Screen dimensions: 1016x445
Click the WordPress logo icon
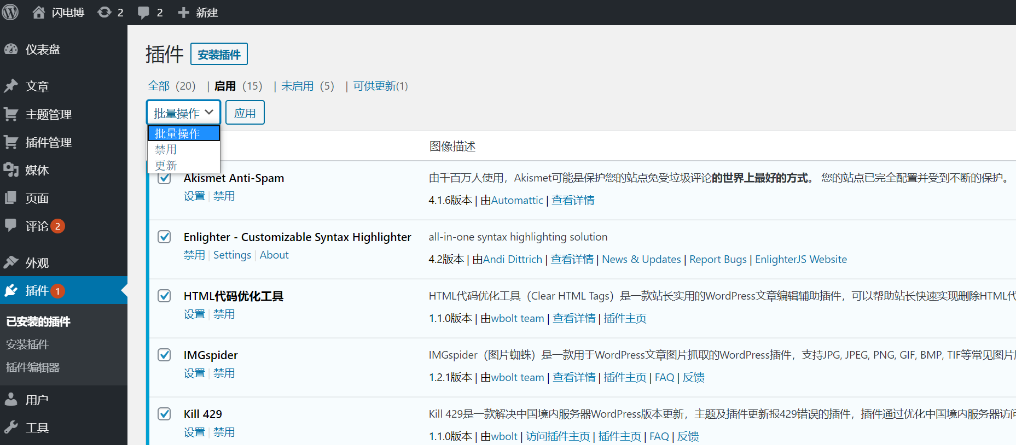pyautogui.click(x=10, y=12)
